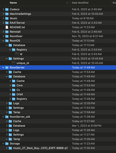
Task: Collapse the selected RoonServer folder
Action: [3, 68]
